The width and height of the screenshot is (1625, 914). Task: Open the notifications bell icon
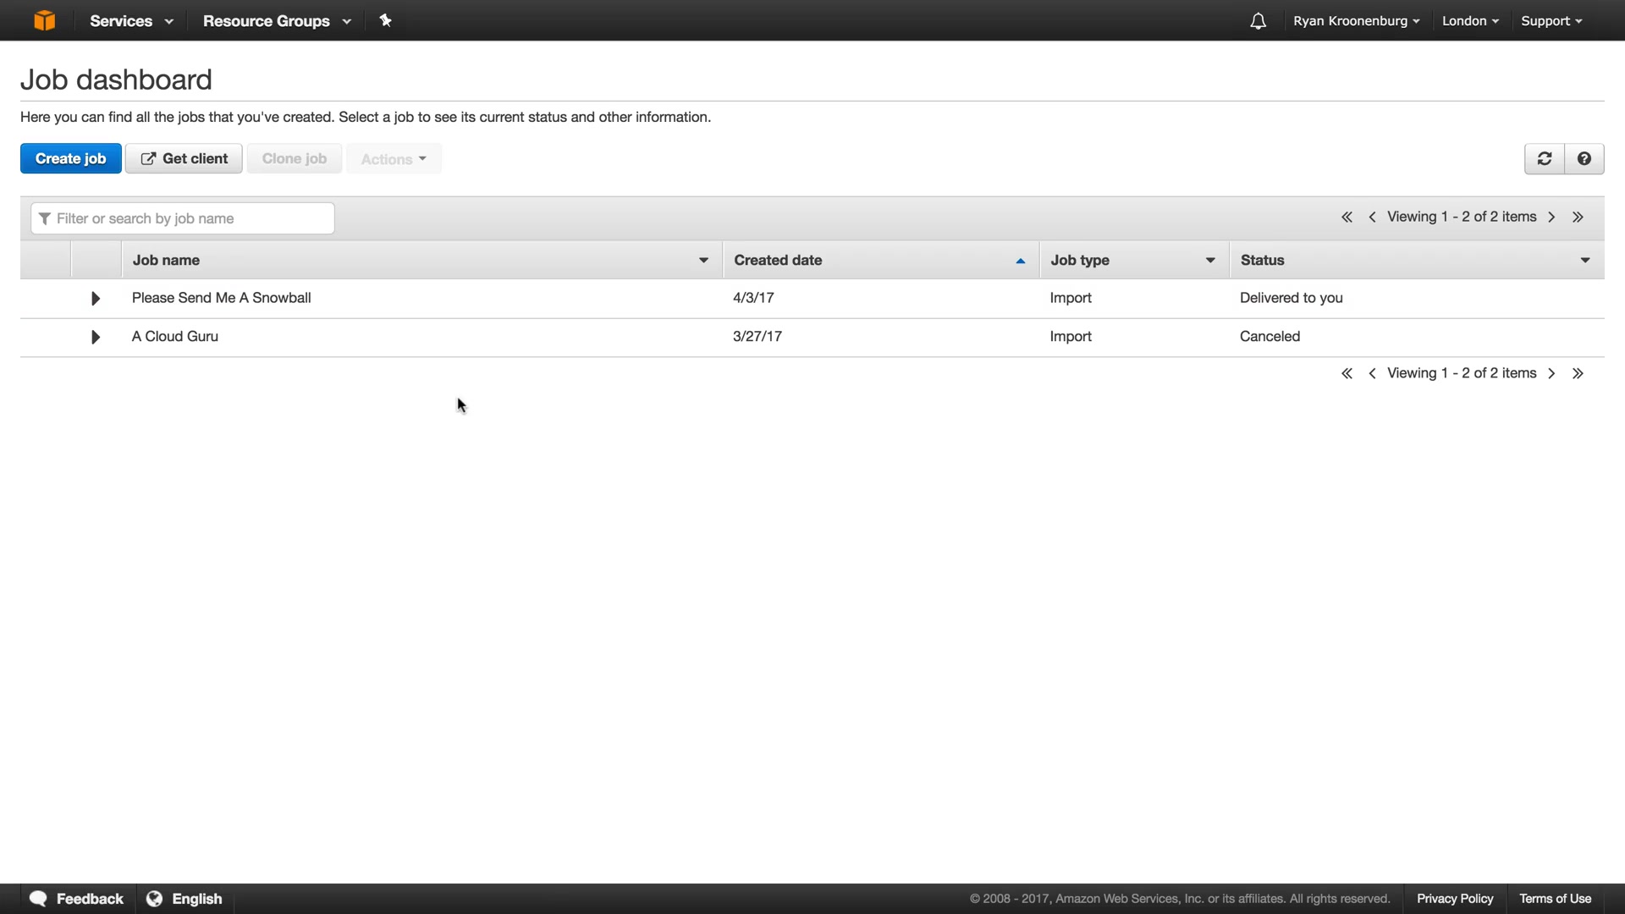click(1258, 21)
